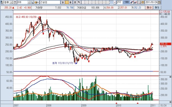Click the blue horizontal level line at 50
This screenshot has height=107, width=172.
pyautogui.click(x=83, y=71)
